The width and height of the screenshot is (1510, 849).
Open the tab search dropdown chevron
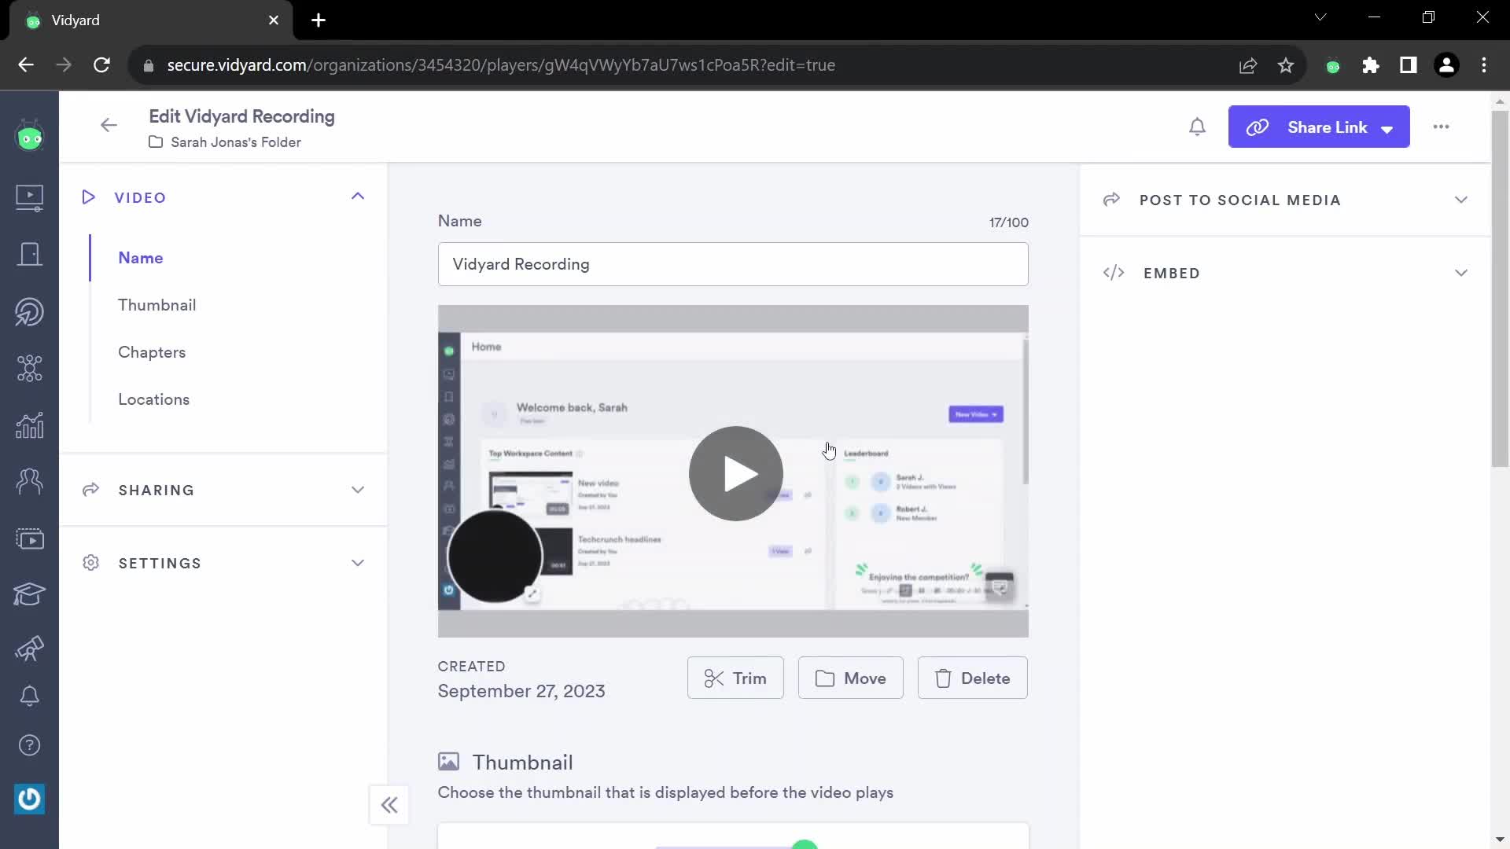pos(1320,17)
